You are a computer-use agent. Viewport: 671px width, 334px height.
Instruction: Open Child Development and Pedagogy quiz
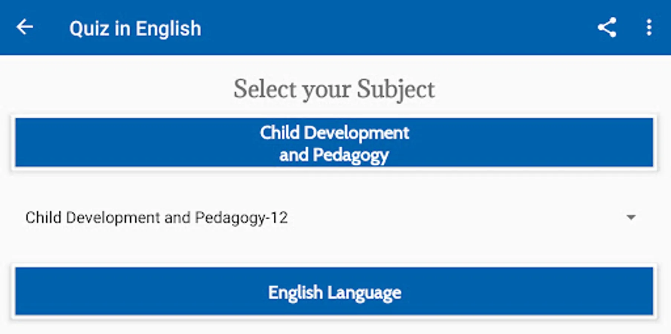(x=334, y=143)
